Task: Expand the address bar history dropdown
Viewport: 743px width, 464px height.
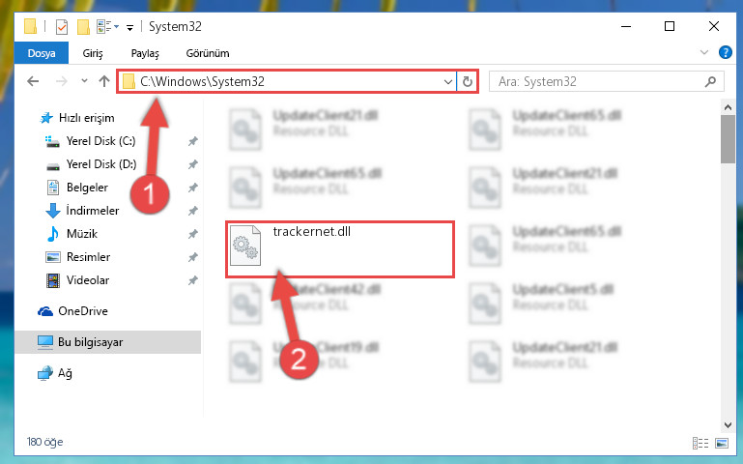Action: click(447, 81)
